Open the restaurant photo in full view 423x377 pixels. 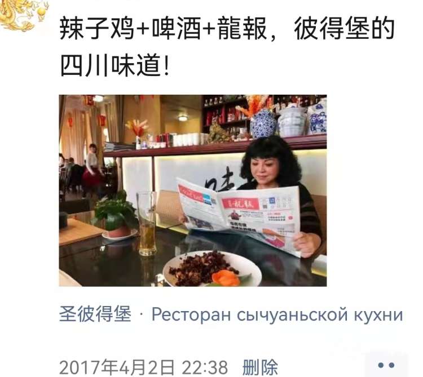click(193, 190)
